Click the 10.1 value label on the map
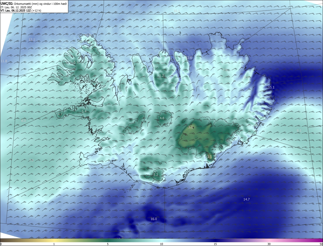The height and width of the screenshot is (246, 323). [177, 11]
